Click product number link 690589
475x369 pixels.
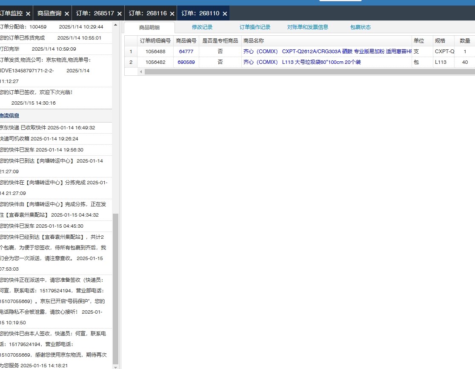(x=186, y=62)
